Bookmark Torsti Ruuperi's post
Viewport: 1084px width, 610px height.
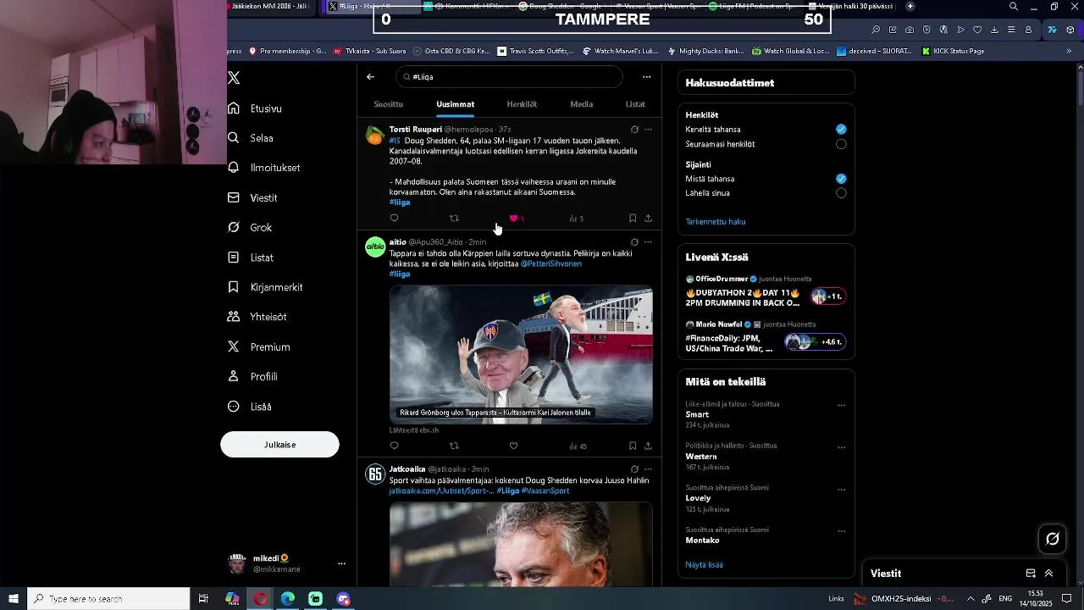[x=633, y=219]
